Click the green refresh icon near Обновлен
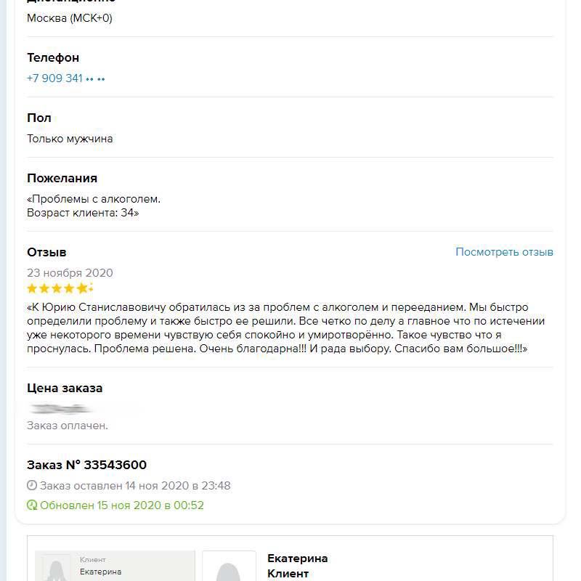 32,505
